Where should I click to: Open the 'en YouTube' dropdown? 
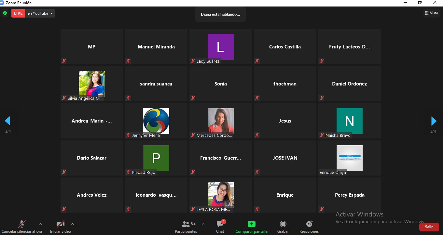(x=40, y=13)
